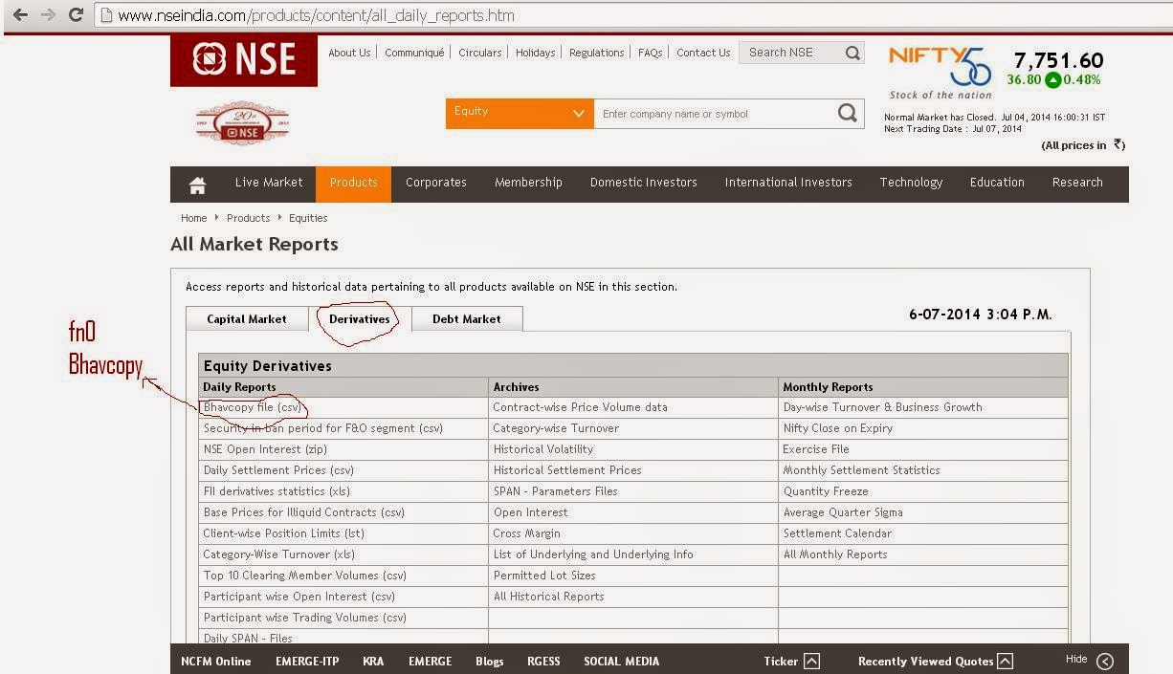Click the company search magnifier icon
The height and width of the screenshot is (674, 1173).
(x=847, y=114)
